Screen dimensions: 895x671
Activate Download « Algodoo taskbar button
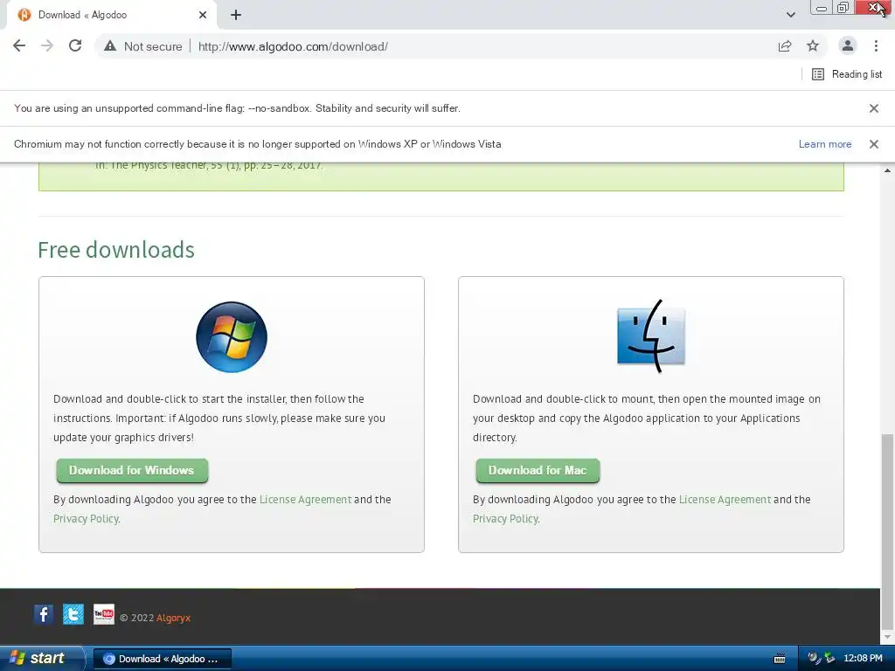pos(162,659)
